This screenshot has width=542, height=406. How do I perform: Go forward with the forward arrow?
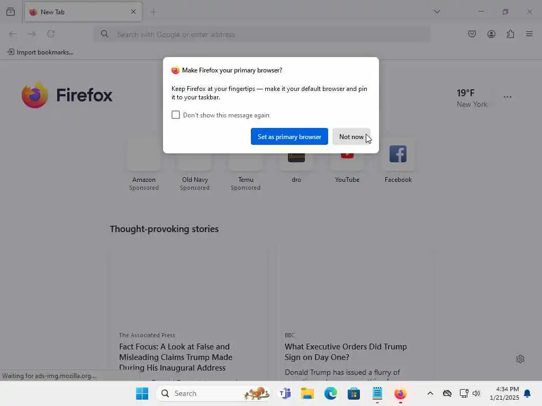tap(32, 34)
